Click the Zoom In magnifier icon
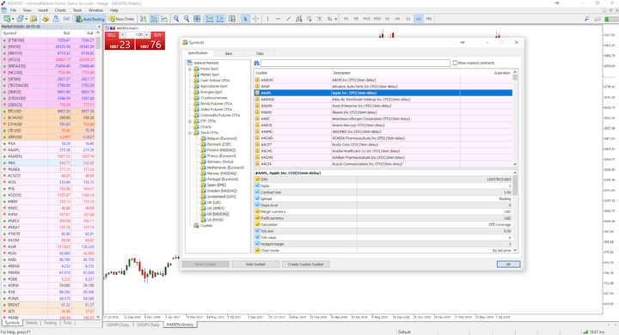 click(x=176, y=19)
